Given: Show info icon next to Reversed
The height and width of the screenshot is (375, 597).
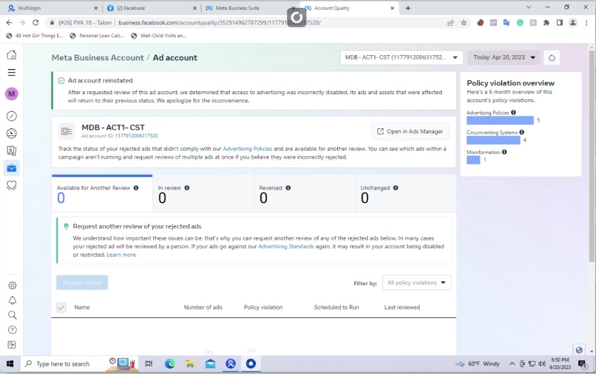Looking at the screenshot, I should [288, 188].
